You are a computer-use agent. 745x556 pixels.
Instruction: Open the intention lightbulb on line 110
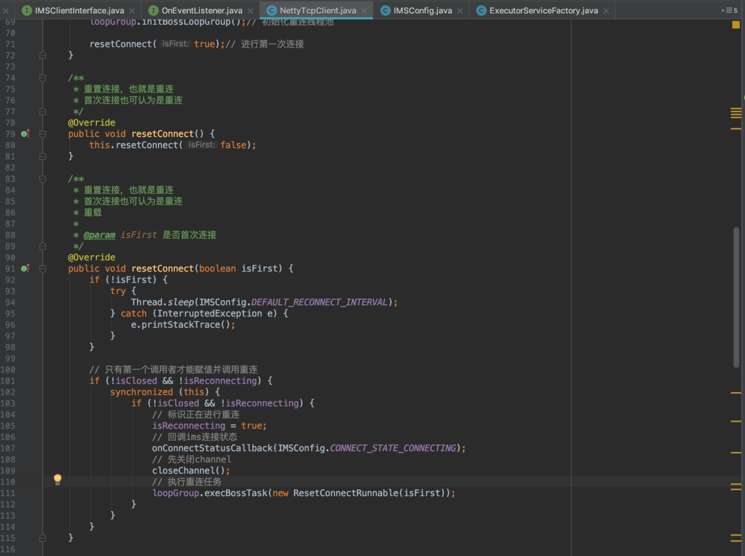point(58,479)
